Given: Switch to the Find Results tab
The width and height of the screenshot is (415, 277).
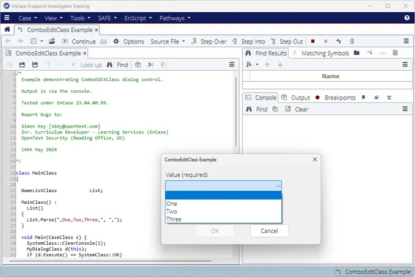Looking at the screenshot, I should (x=265, y=53).
